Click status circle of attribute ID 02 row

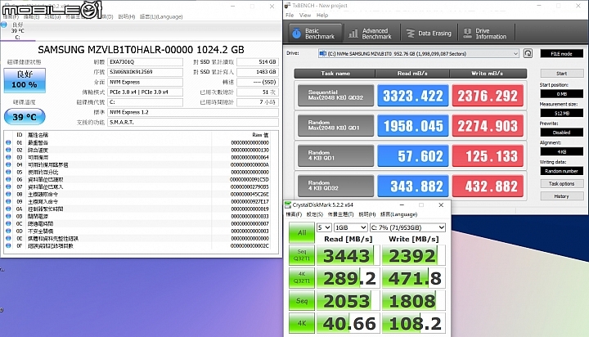(x=8, y=150)
